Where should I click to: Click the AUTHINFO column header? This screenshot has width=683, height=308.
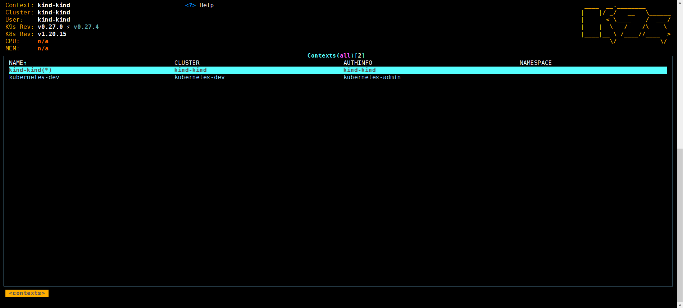(358, 63)
